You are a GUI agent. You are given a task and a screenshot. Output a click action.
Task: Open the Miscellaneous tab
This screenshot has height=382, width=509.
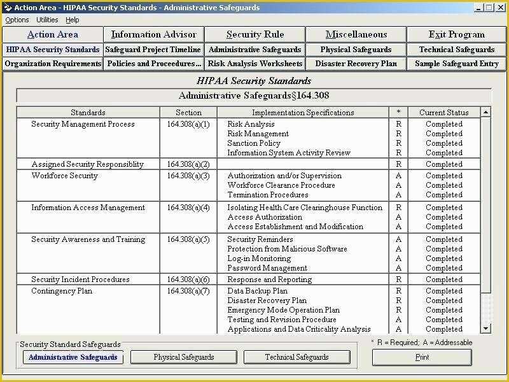click(356, 34)
